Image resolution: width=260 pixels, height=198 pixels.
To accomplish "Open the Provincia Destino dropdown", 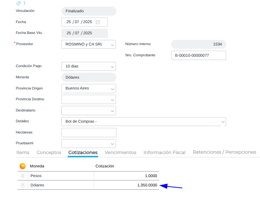I will tap(112, 100).
